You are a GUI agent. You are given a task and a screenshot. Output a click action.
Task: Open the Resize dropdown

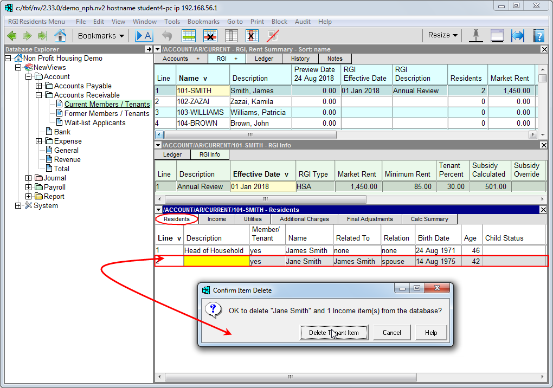pos(442,35)
